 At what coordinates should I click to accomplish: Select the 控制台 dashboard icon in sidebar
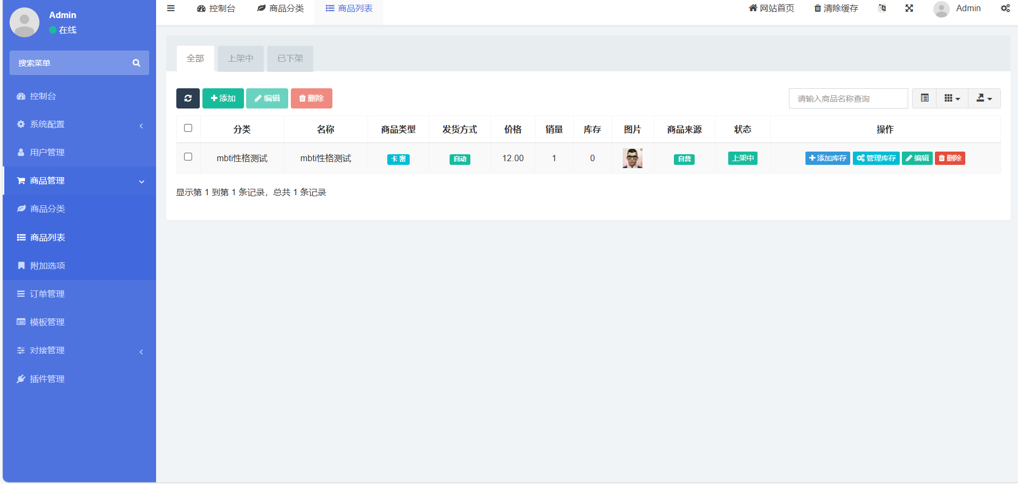pos(20,96)
